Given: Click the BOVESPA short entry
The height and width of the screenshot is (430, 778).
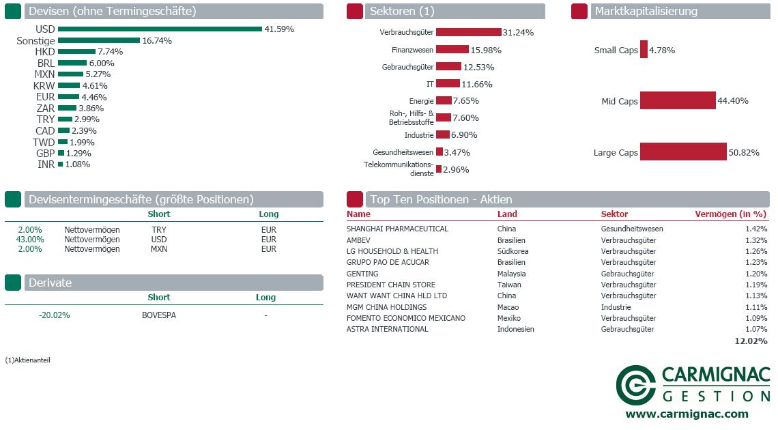Looking at the screenshot, I should coord(159,315).
